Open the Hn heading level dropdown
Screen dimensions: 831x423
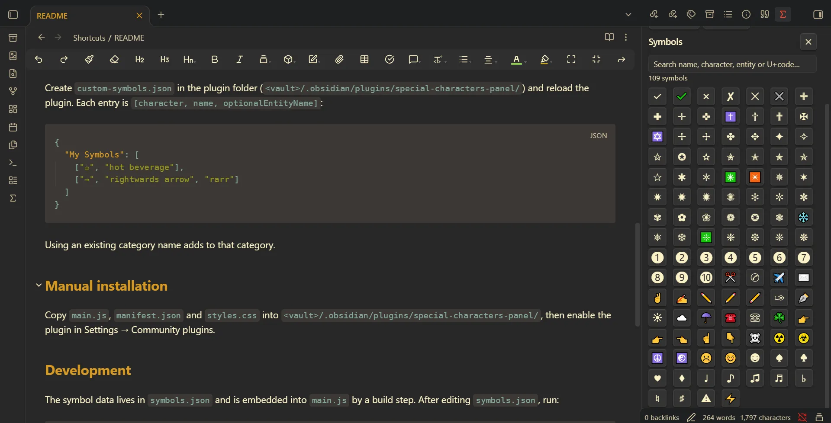click(x=189, y=60)
